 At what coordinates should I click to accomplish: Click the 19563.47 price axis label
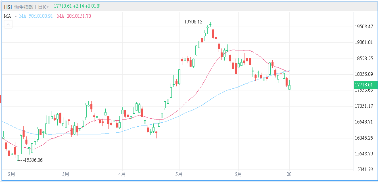(x=364, y=27)
